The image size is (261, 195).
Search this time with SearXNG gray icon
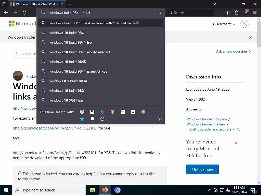[143, 112]
